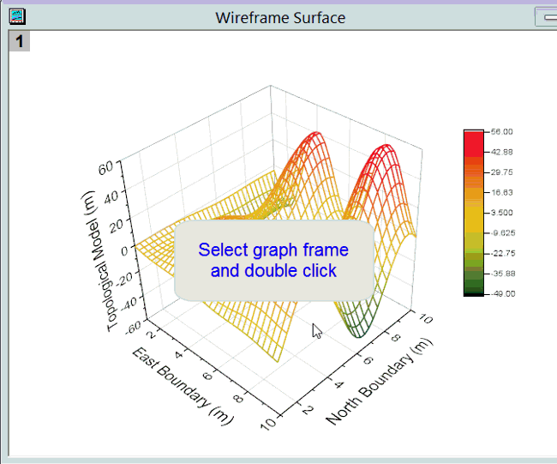Click the -49.00 color scale label
Screen dimensions: 557x464
click(x=502, y=293)
